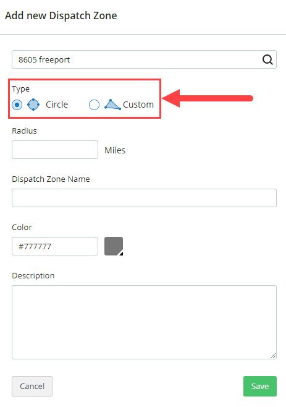Viewport: 286px width, 407px height.
Task: Save the new dispatch zone
Action: (260, 386)
